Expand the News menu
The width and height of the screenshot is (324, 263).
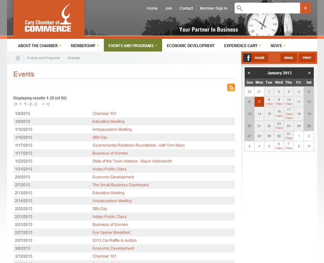(278, 46)
